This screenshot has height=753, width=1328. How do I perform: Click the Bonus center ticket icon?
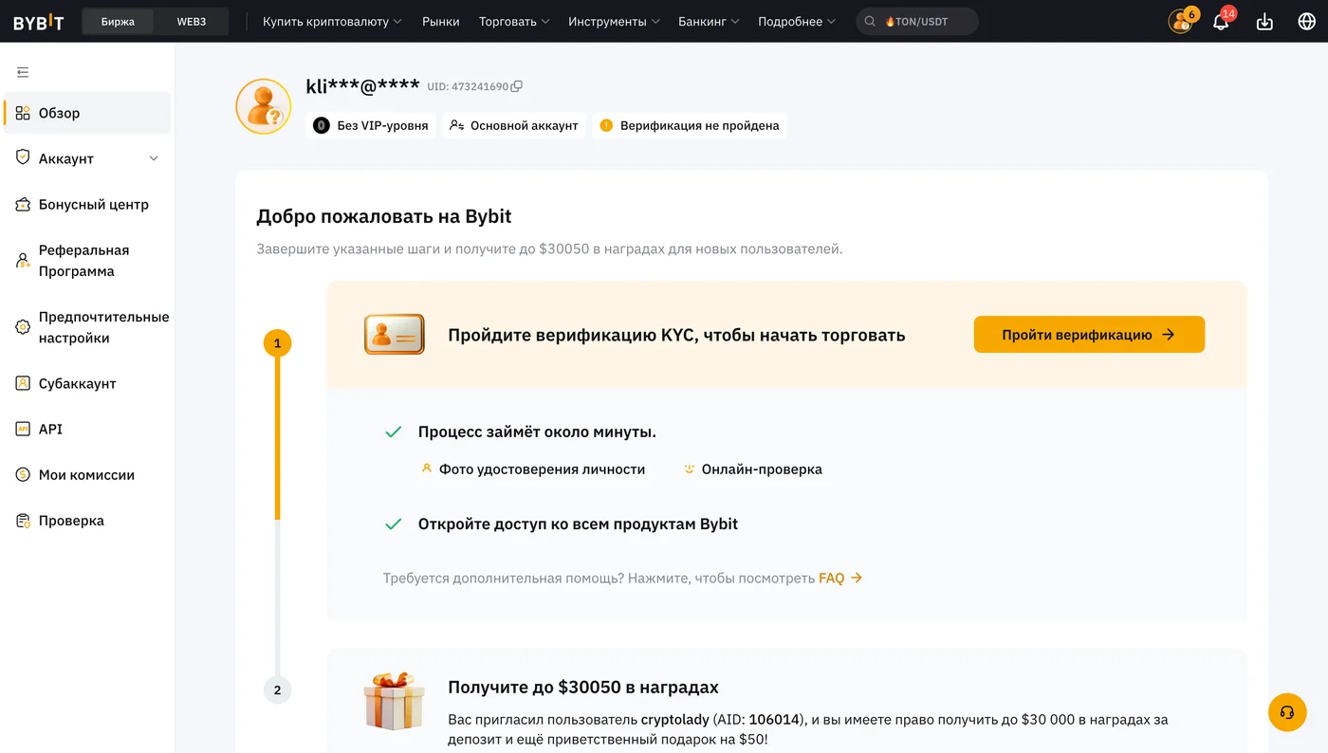pos(23,204)
